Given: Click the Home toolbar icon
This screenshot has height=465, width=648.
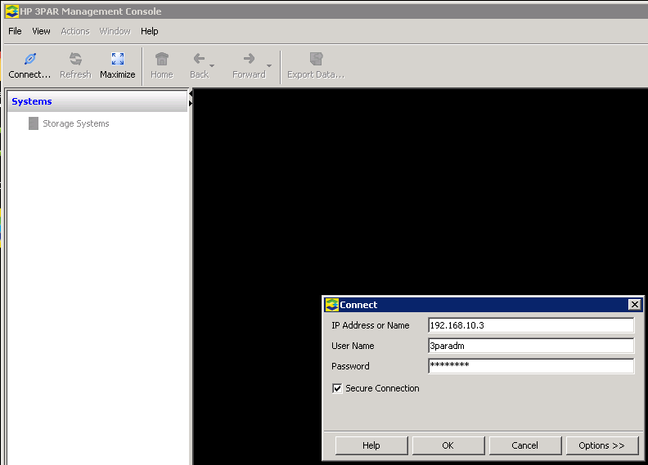Looking at the screenshot, I should point(162,59).
